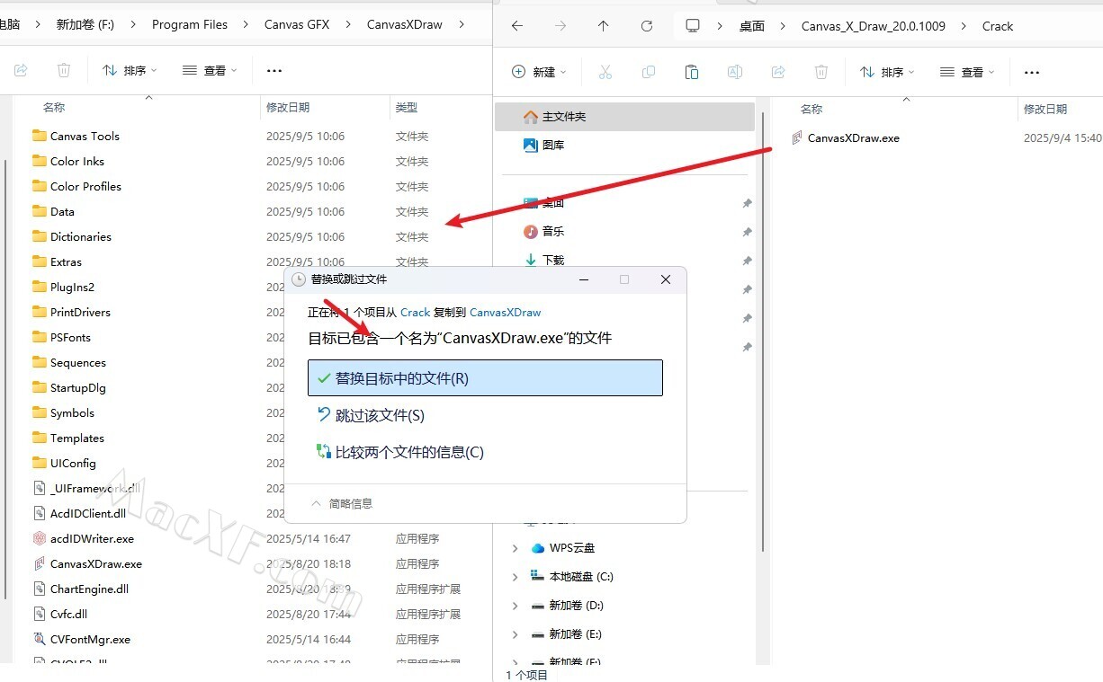Sort by 名称 column in Crack window
Image resolution: width=1103 pixels, height=682 pixels.
tap(812, 109)
